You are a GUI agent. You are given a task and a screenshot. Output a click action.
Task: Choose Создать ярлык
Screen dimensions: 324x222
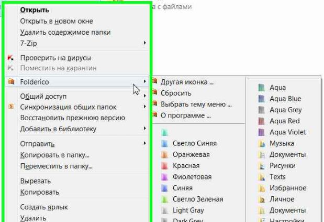[x=44, y=207]
